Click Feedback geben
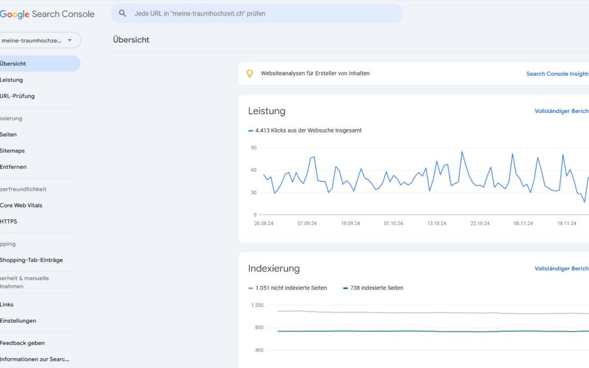The image size is (589, 368). tap(22, 343)
